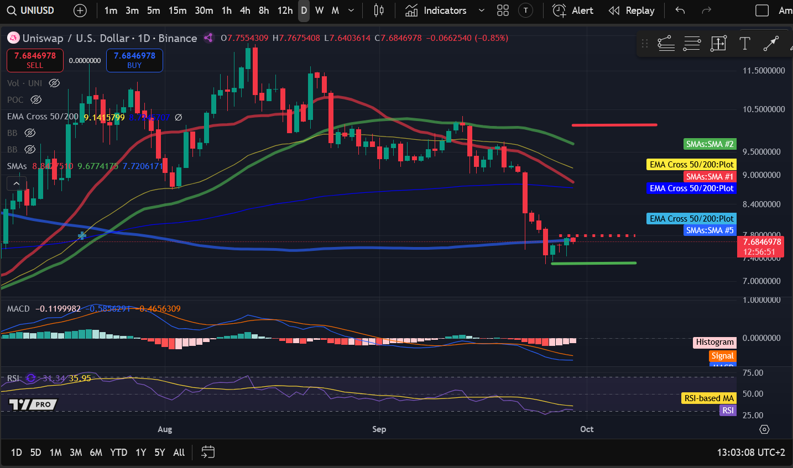Viewport: 793px width, 468px height.
Task: Click the SMAs:SMA #5 axis label
Action: [710, 230]
